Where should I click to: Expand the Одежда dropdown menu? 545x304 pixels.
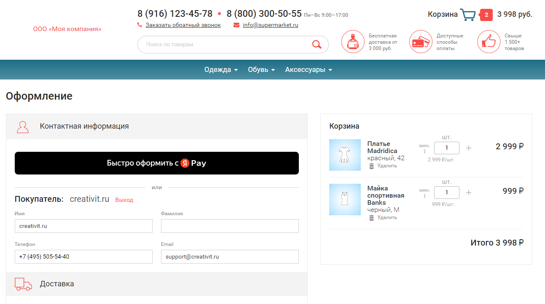pyautogui.click(x=221, y=70)
